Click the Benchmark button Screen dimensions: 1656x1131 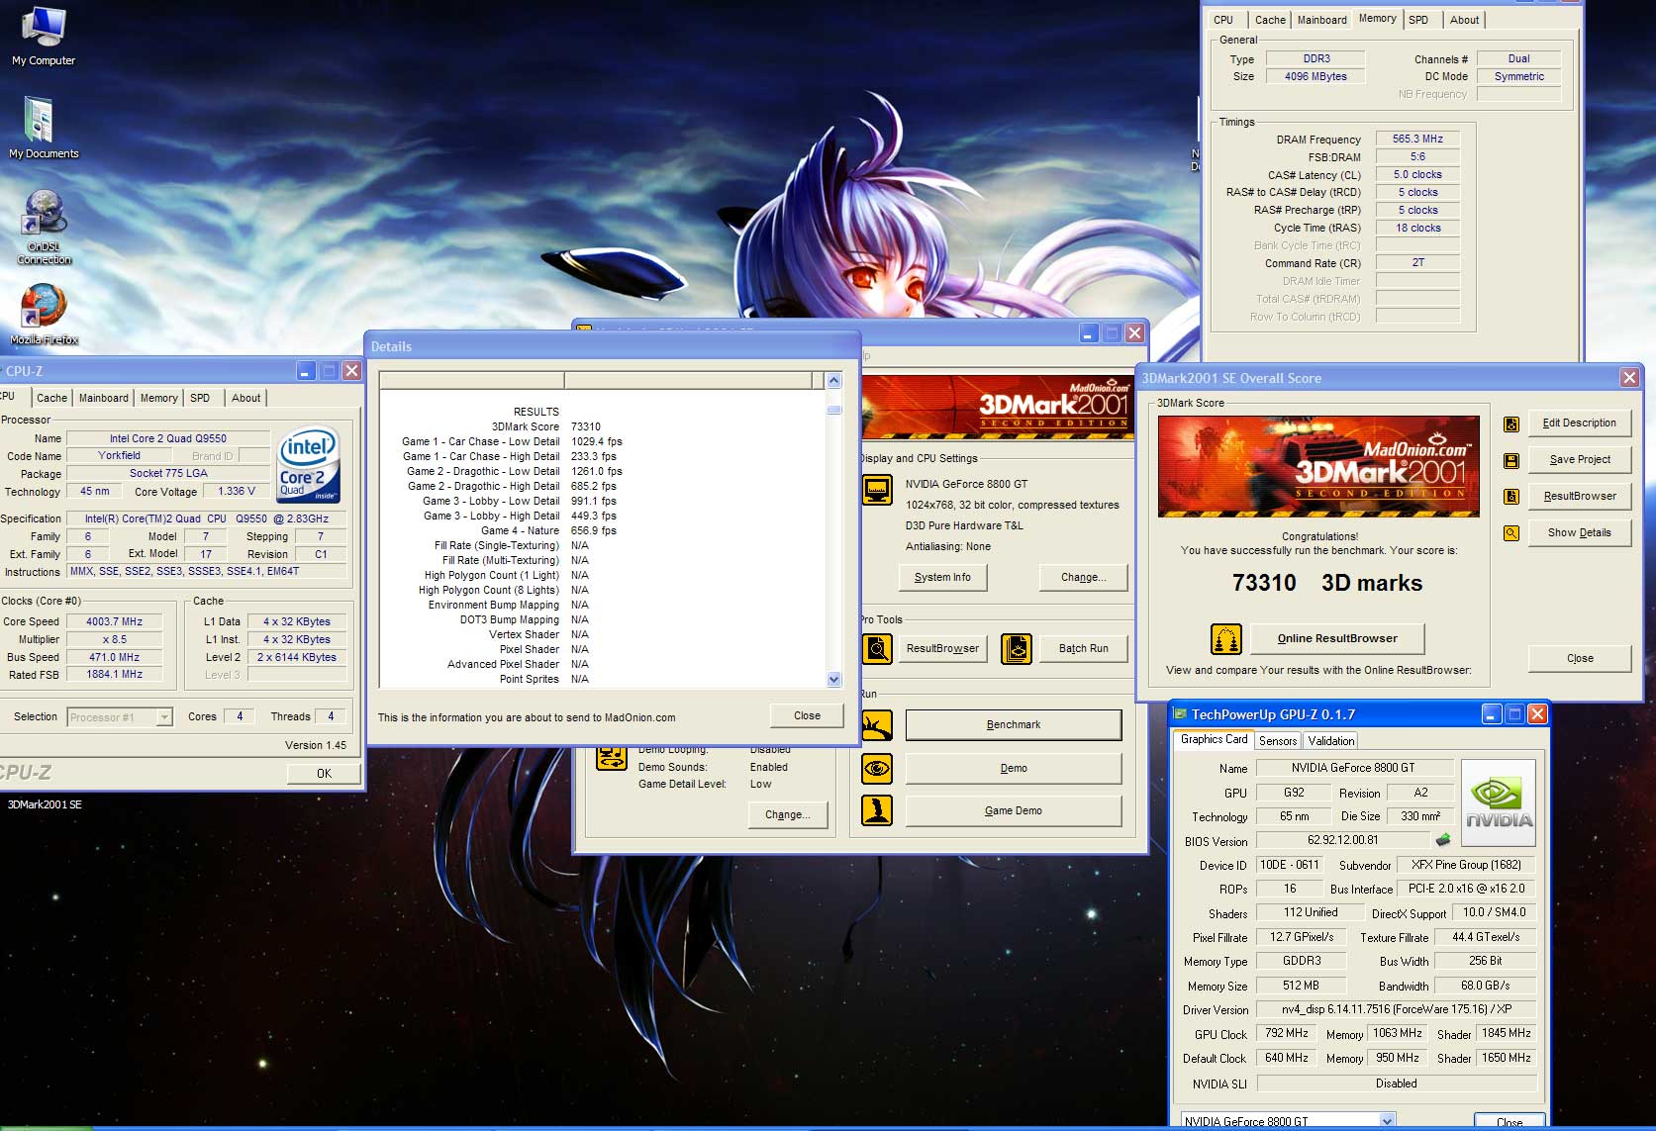click(1014, 724)
